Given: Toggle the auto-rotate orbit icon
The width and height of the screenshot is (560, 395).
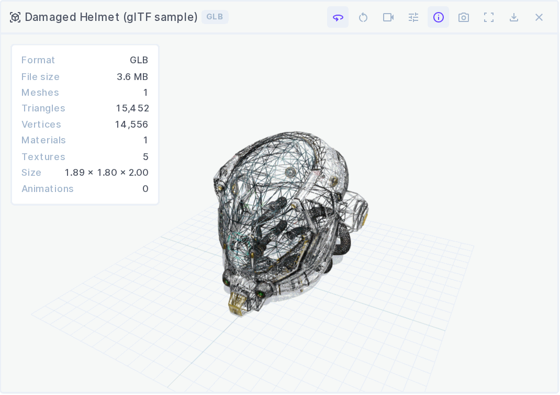Looking at the screenshot, I should coord(338,17).
